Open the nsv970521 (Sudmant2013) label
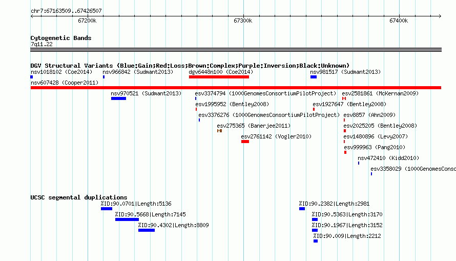 146,93
